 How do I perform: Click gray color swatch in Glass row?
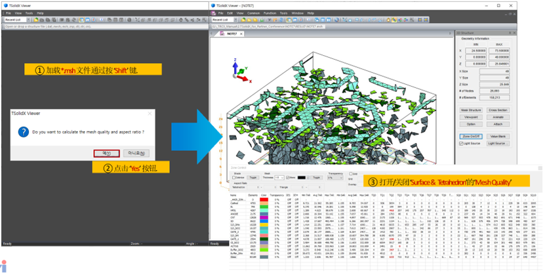coord(264,257)
